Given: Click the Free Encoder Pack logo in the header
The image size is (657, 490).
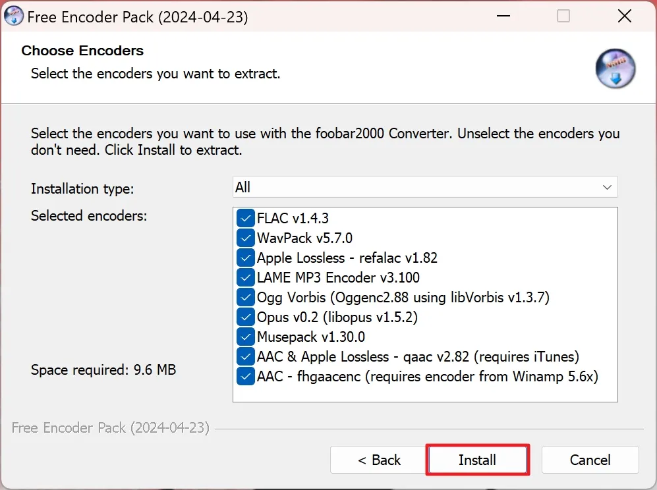Looking at the screenshot, I should [615, 68].
